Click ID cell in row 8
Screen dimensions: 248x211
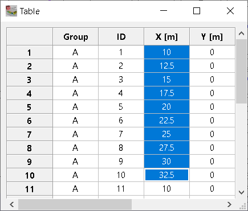(x=121, y=148)
